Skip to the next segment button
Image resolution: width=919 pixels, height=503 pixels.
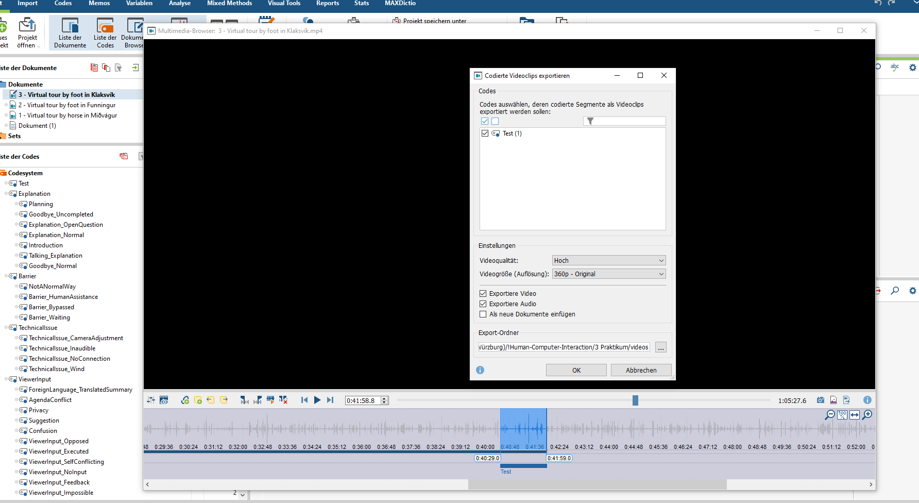pyautogui.click(x=330, y=400)
